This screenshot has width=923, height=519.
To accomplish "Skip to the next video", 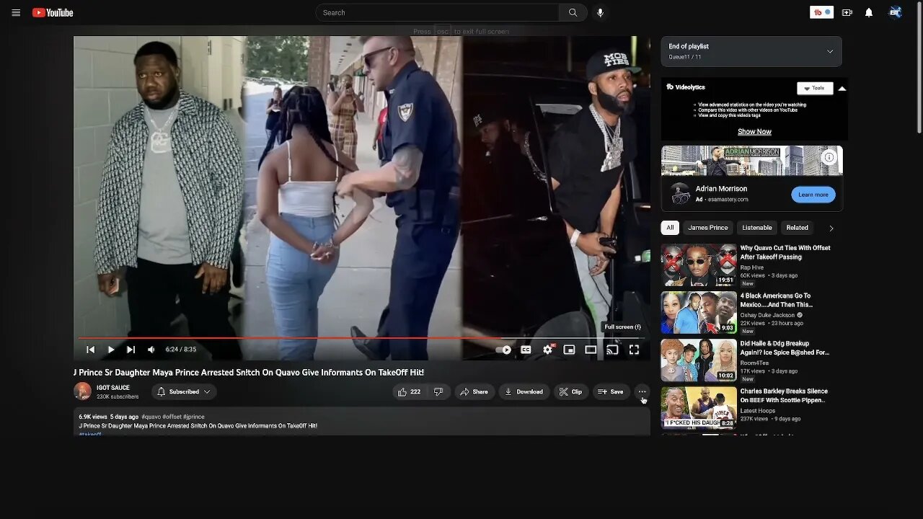I will click(131, 350).
